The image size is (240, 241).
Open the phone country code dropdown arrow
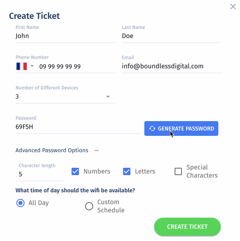coord(32,66)
